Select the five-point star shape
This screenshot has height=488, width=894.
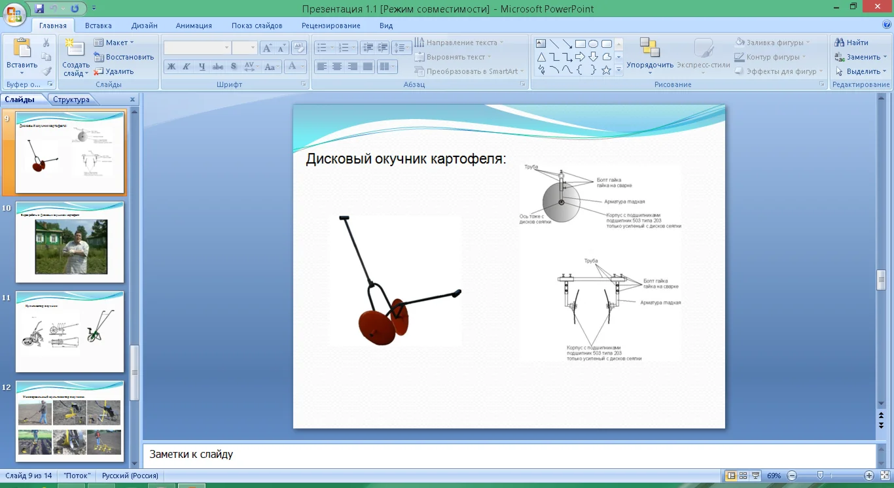tap(606, 70)
